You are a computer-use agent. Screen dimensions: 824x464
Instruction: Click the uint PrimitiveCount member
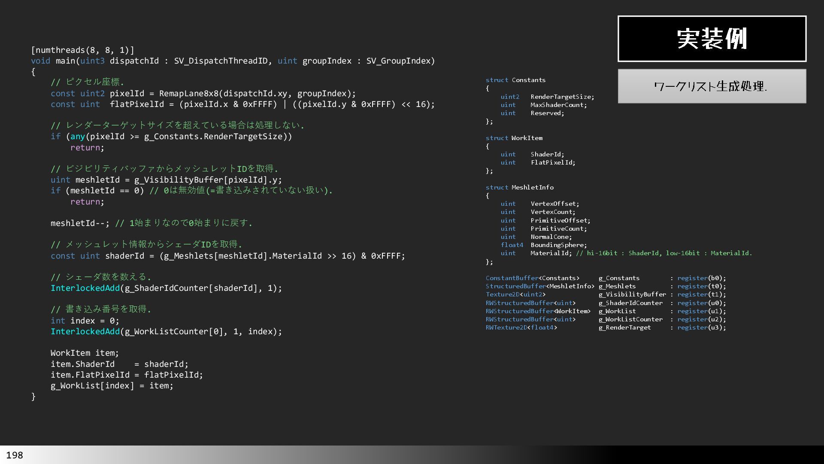tap(544, 229)
